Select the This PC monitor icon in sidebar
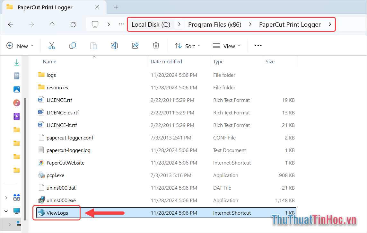Screen dimensions: 367x233 tap(17, 211)
